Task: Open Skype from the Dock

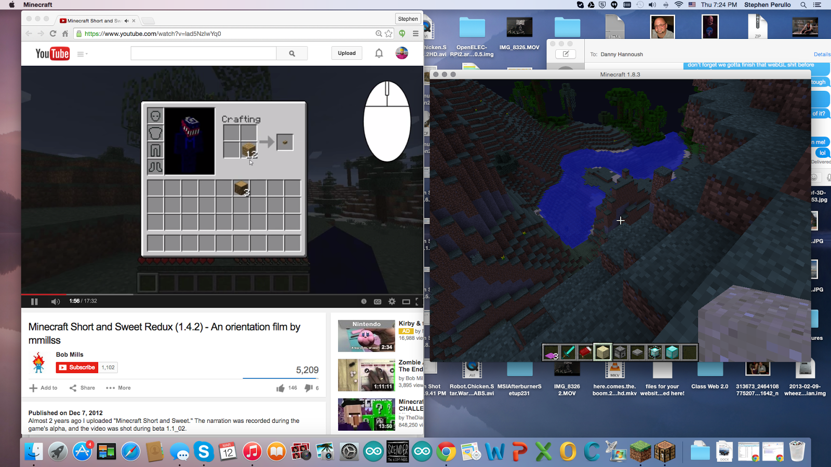Action: (204, 451)
